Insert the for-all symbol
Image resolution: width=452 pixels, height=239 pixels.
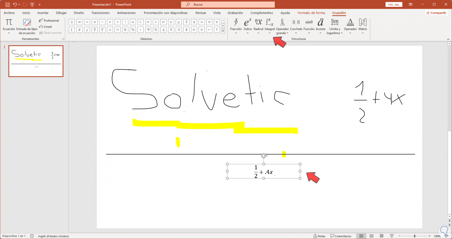point(217,22)
